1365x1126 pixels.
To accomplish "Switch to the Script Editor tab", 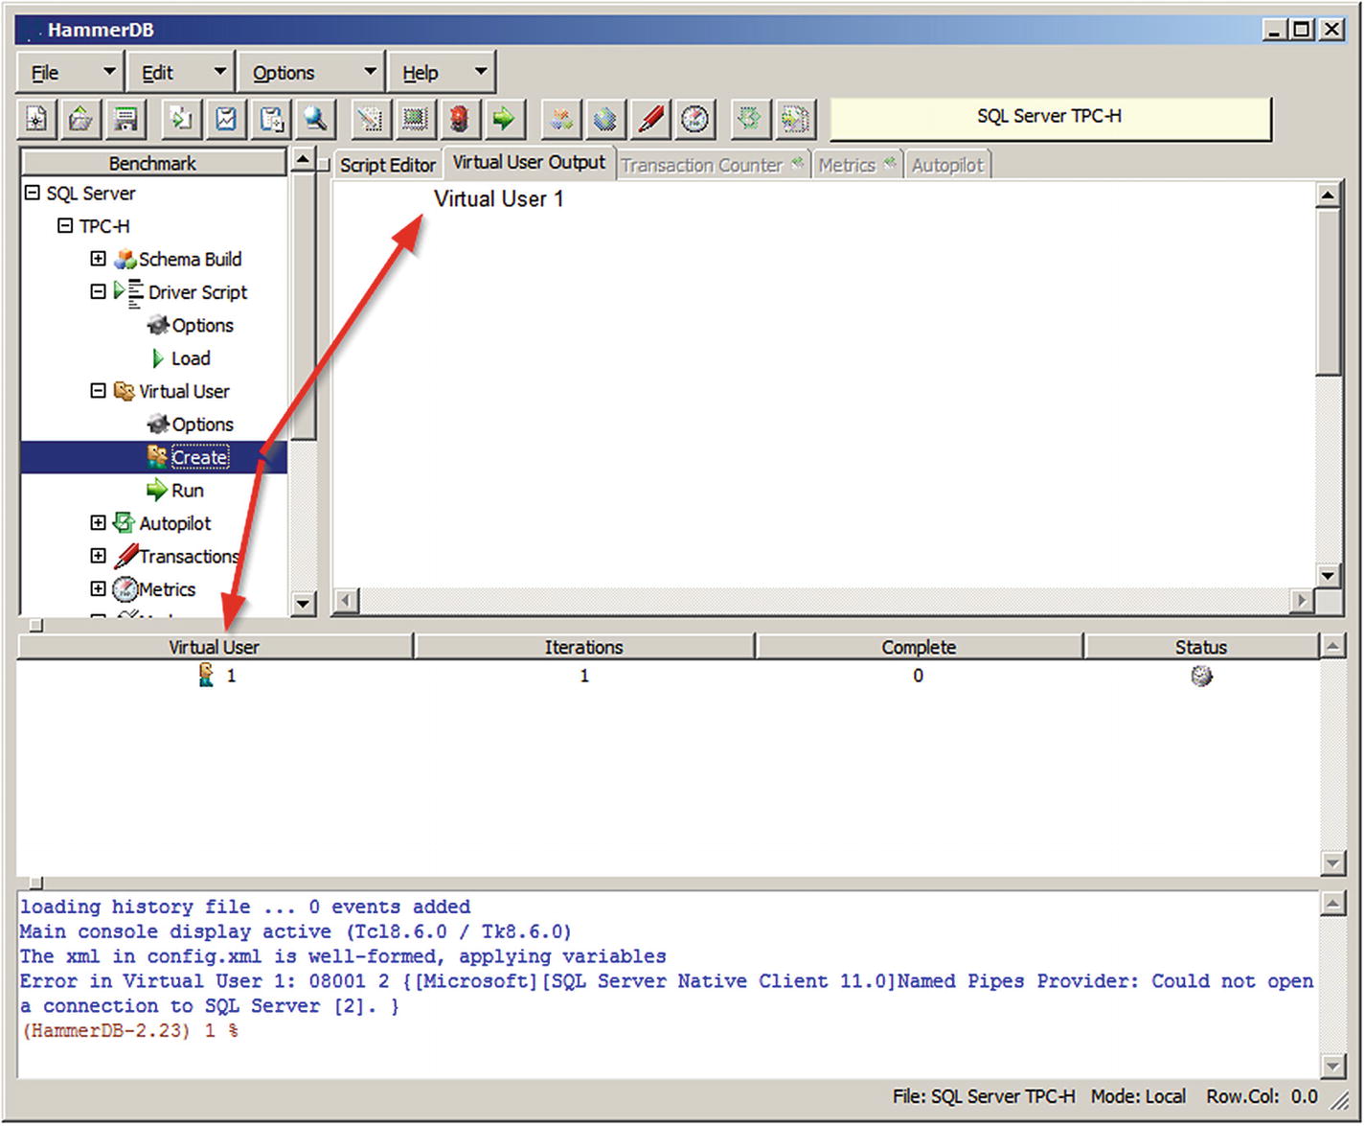I will tap(388, 165).
